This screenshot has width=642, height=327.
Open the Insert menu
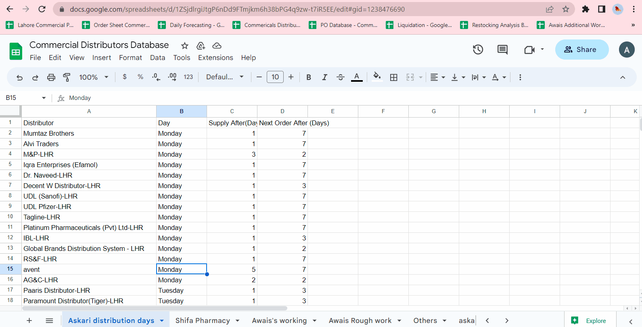[102, 58]
